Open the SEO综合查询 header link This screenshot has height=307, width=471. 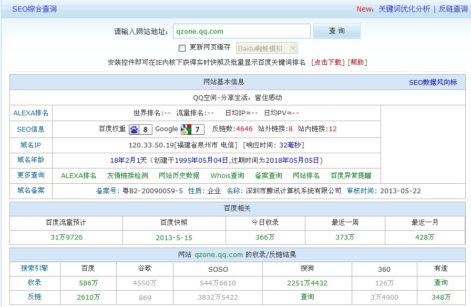coord(34,9)
